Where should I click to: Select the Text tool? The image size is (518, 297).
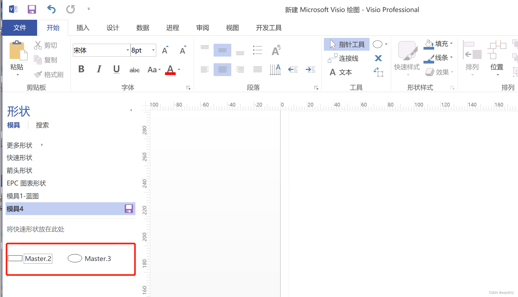341,72
